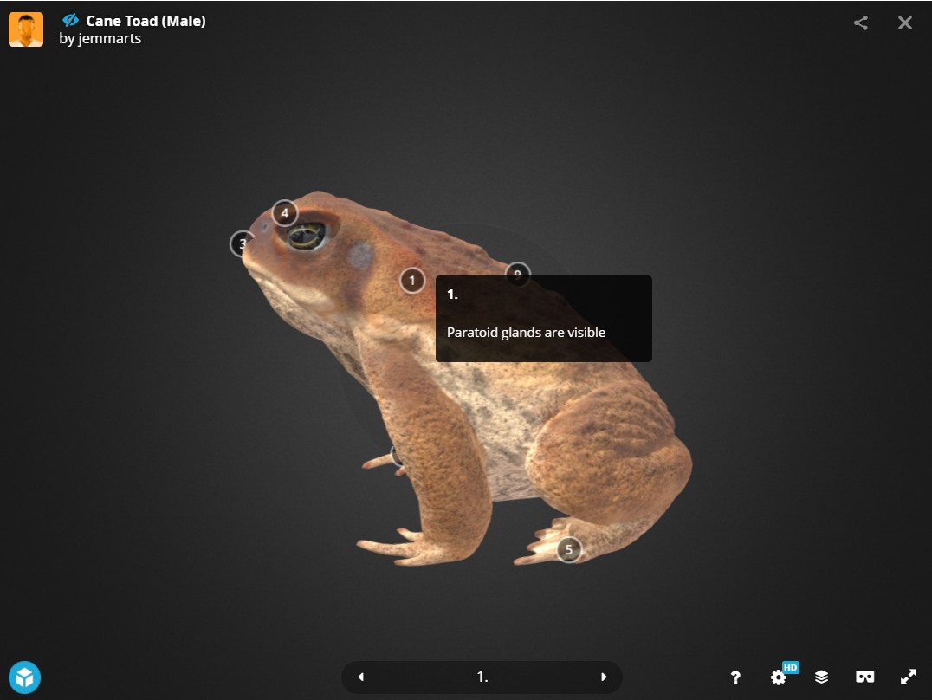
Task: Click the Cane Toad (Male) title
Action: pyautogui.click(x=146, y=21)
